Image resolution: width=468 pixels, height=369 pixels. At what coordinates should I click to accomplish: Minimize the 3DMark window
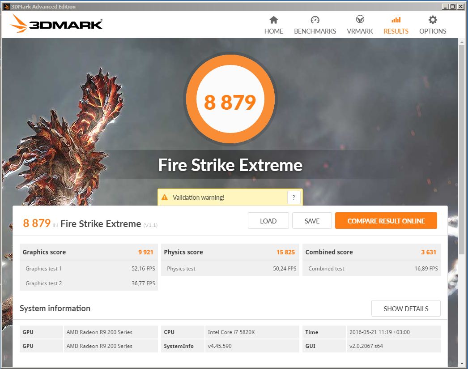point(445,7)
